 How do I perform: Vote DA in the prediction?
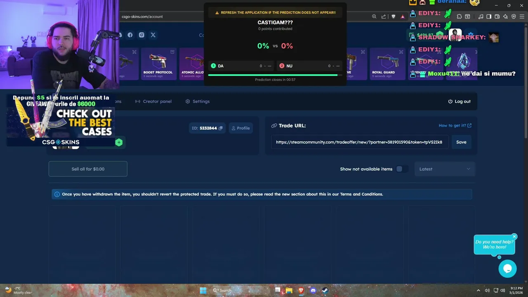[241, 66]
